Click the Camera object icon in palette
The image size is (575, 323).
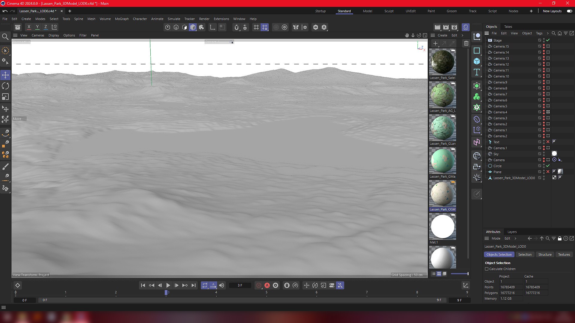477,167
